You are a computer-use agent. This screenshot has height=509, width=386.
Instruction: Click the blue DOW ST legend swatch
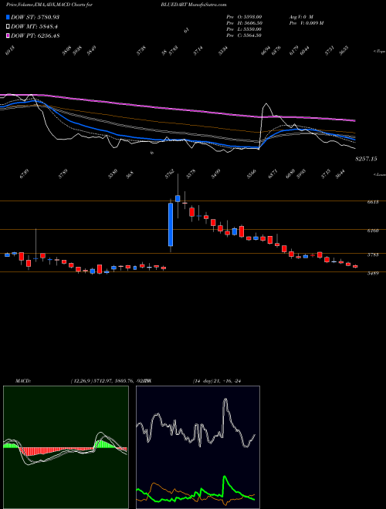(8, 17)
